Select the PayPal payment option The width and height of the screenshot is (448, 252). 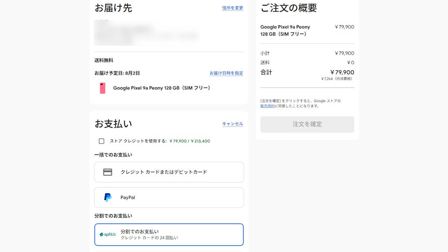point(169,197)
